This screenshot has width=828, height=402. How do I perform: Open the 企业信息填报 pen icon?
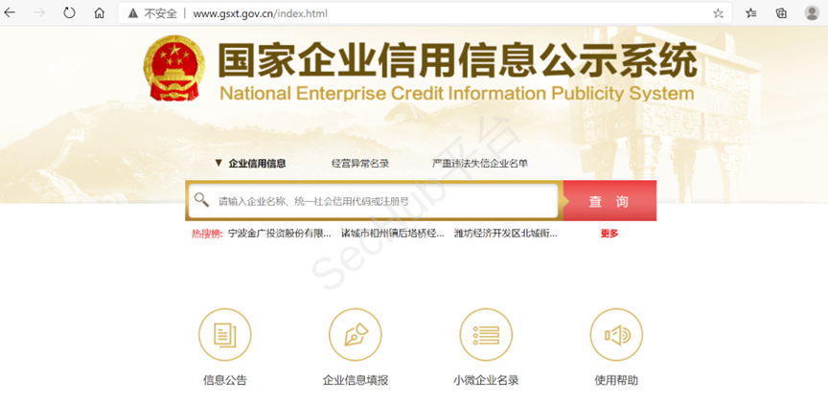(x=356, y=335)
